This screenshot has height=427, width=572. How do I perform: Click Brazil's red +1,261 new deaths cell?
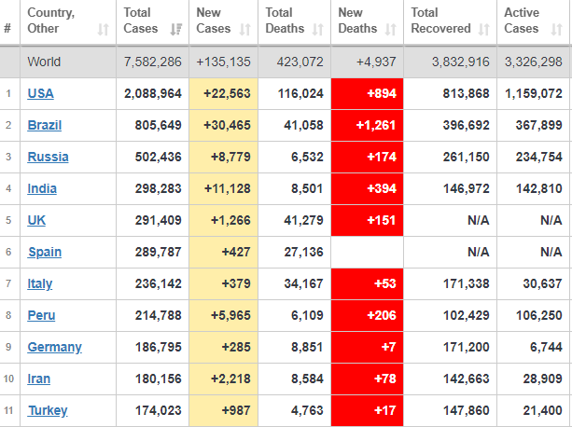[x=367, y=126]
